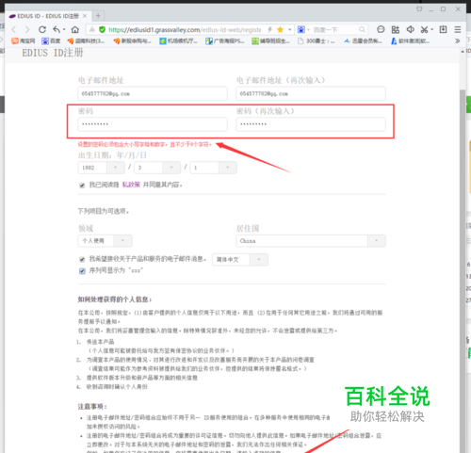Click the undo closed tab arrow icon
471x453 pixels.
(x=57, y=29)
